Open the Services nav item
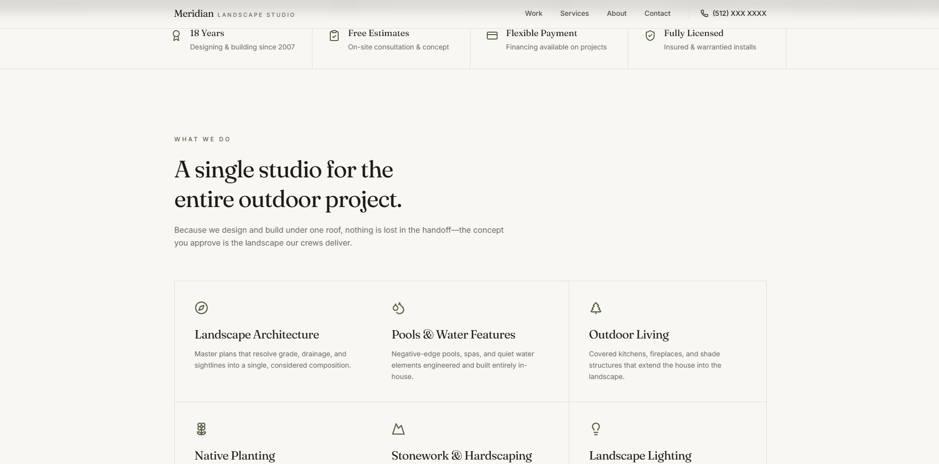The height and width of the screenshot is (464, 939). 575,13
